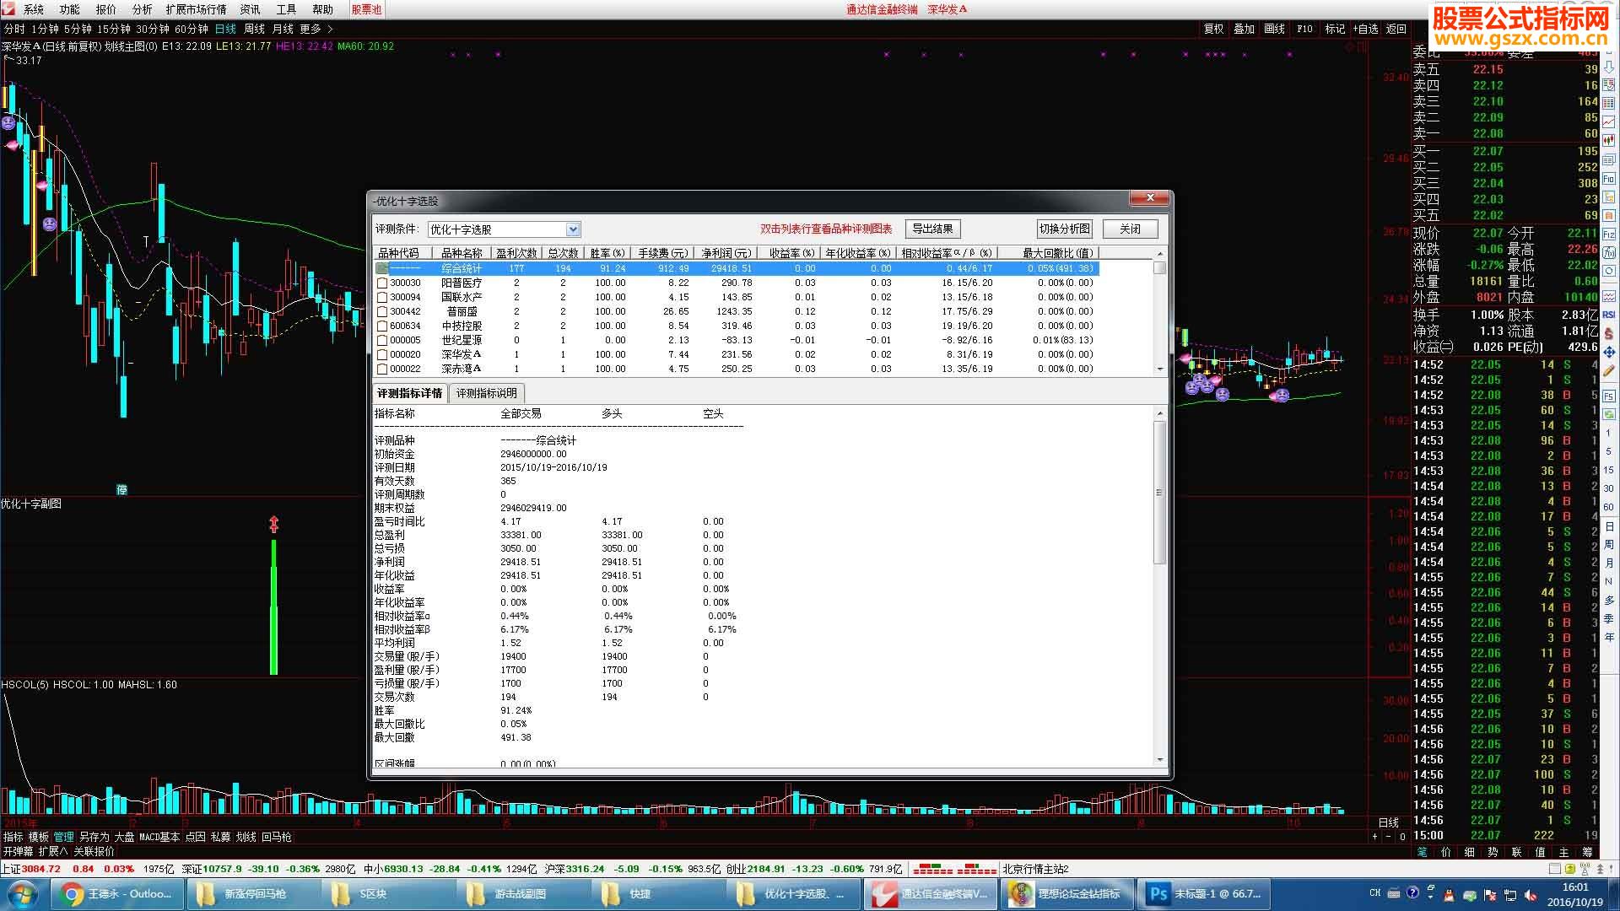Click detail panel scroll-down arrow
The height and width of the screenshot is (911, 1620).
(1160, 760)
